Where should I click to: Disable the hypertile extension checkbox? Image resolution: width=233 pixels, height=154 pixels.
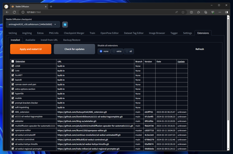pyautogui.click(x=13, y=94)
